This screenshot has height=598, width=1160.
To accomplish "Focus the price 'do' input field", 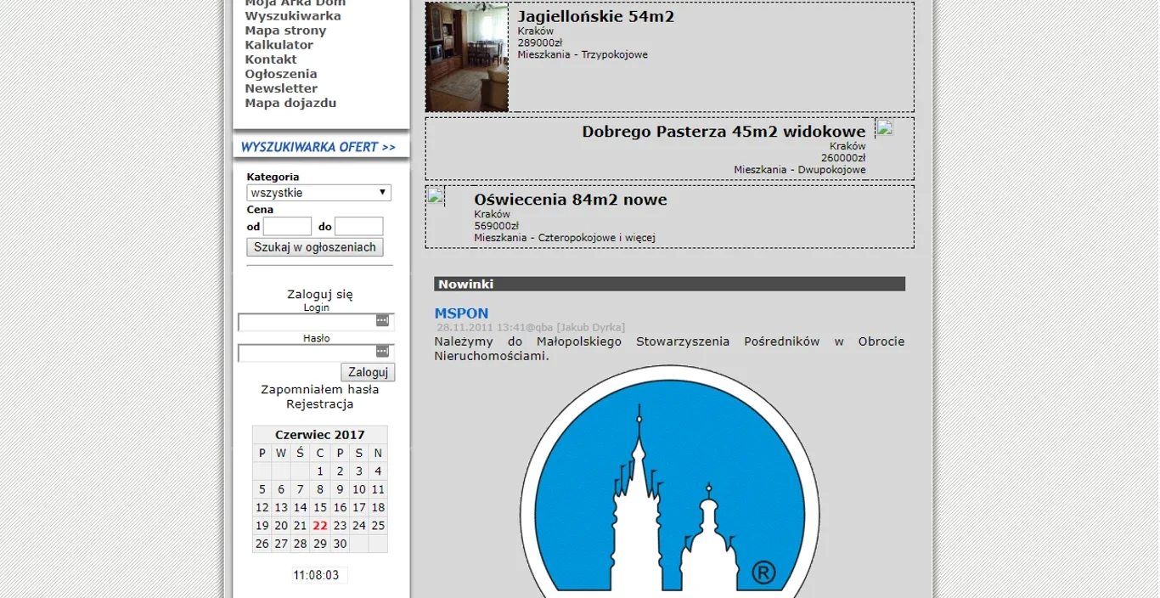I will coord(358,226).
